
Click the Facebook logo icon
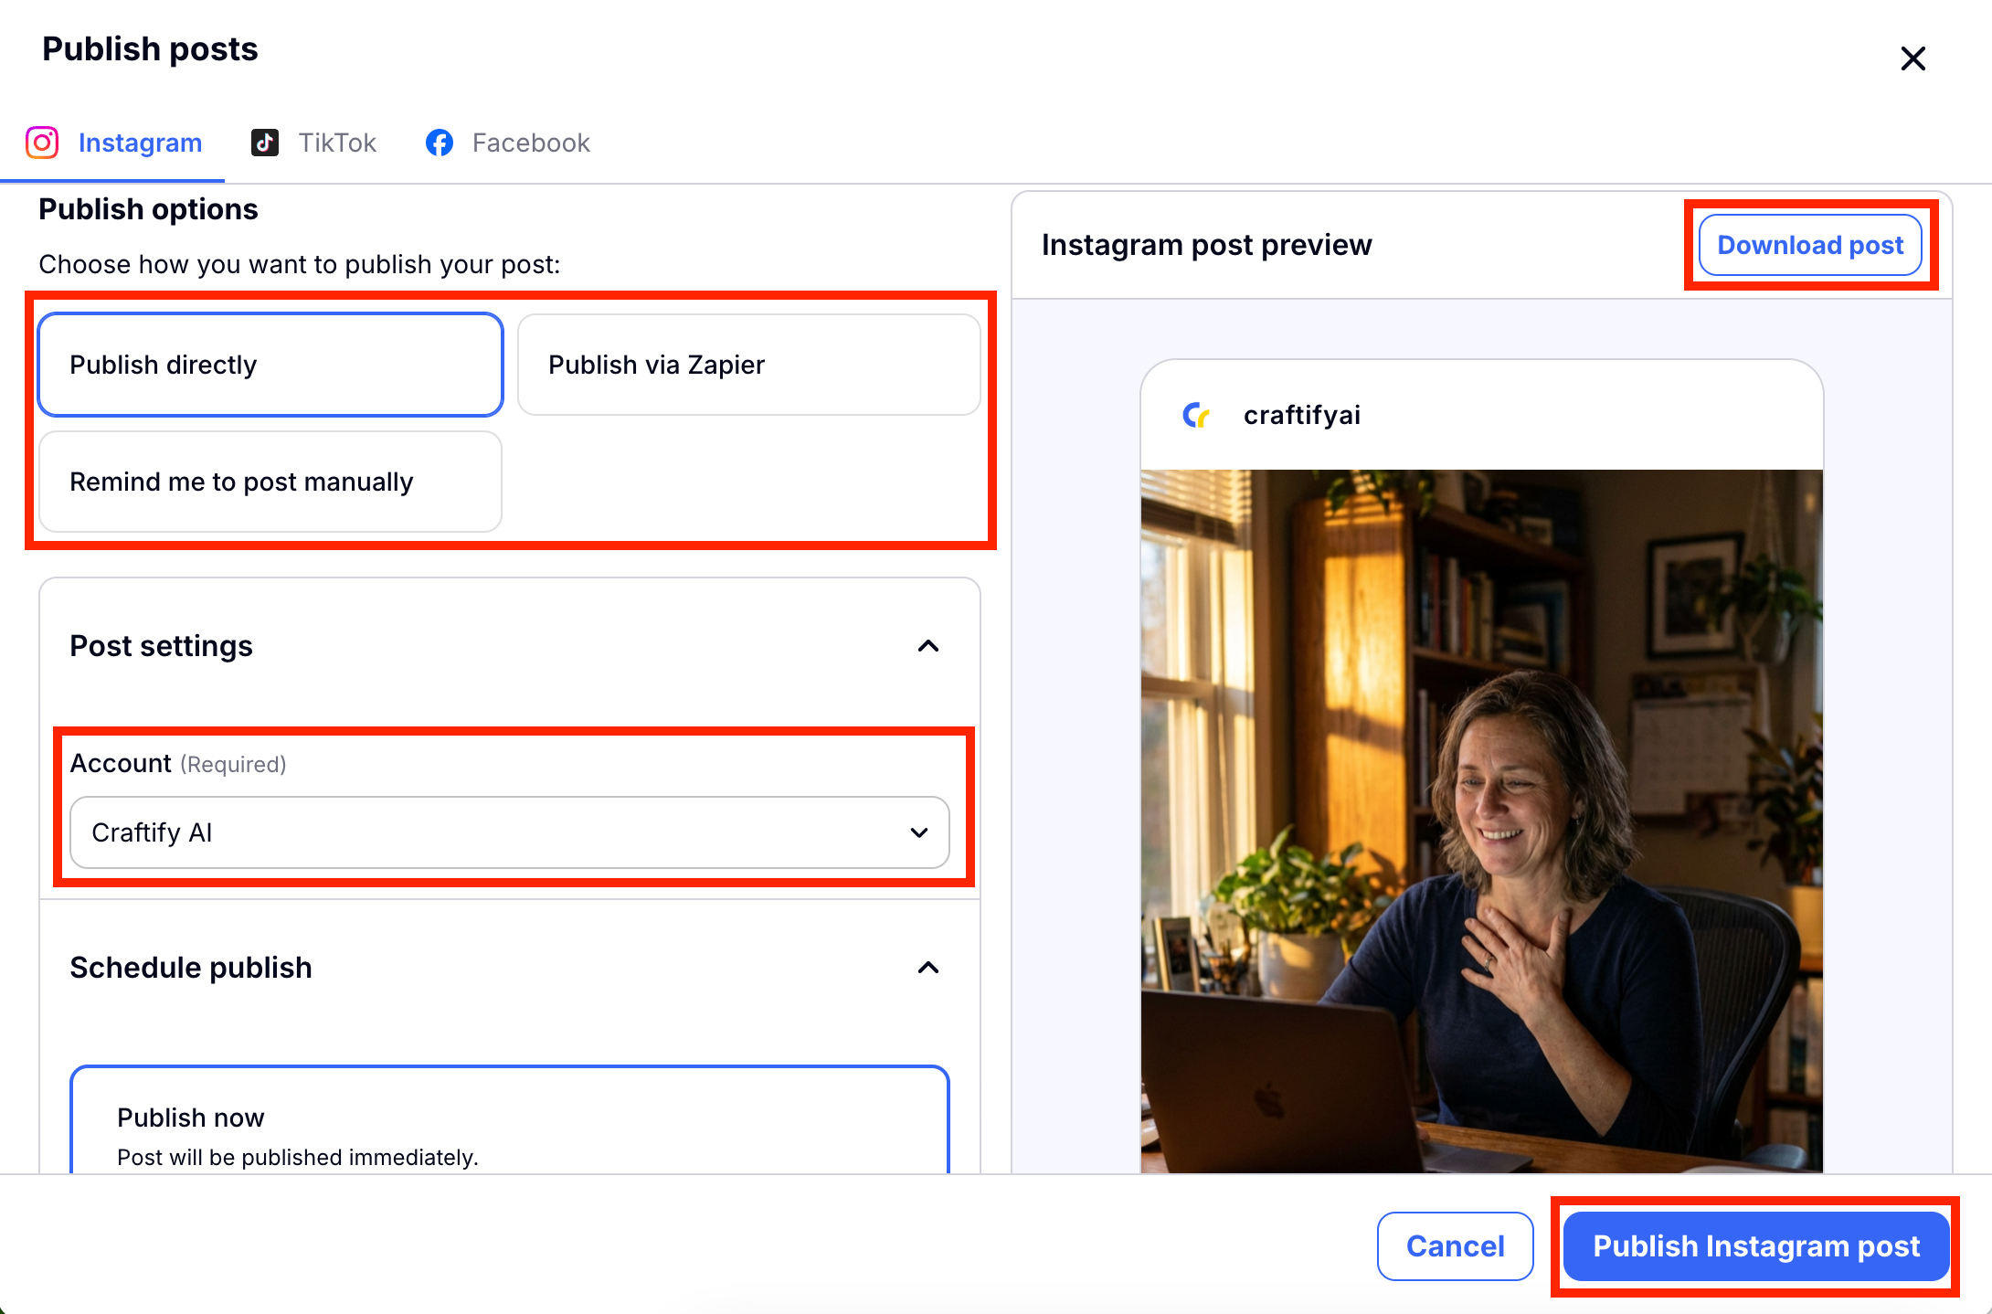tap(440, 143)
